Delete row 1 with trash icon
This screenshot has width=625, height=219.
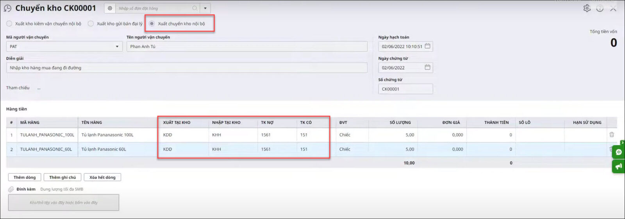(x=611, y=135)
